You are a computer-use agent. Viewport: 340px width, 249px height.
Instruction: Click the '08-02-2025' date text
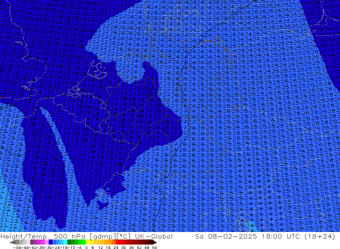(233, 236)
